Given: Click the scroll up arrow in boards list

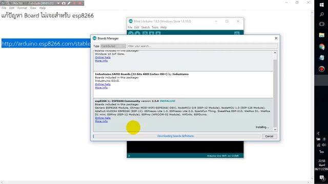Looking at the screenshot, I should [275, 53].
